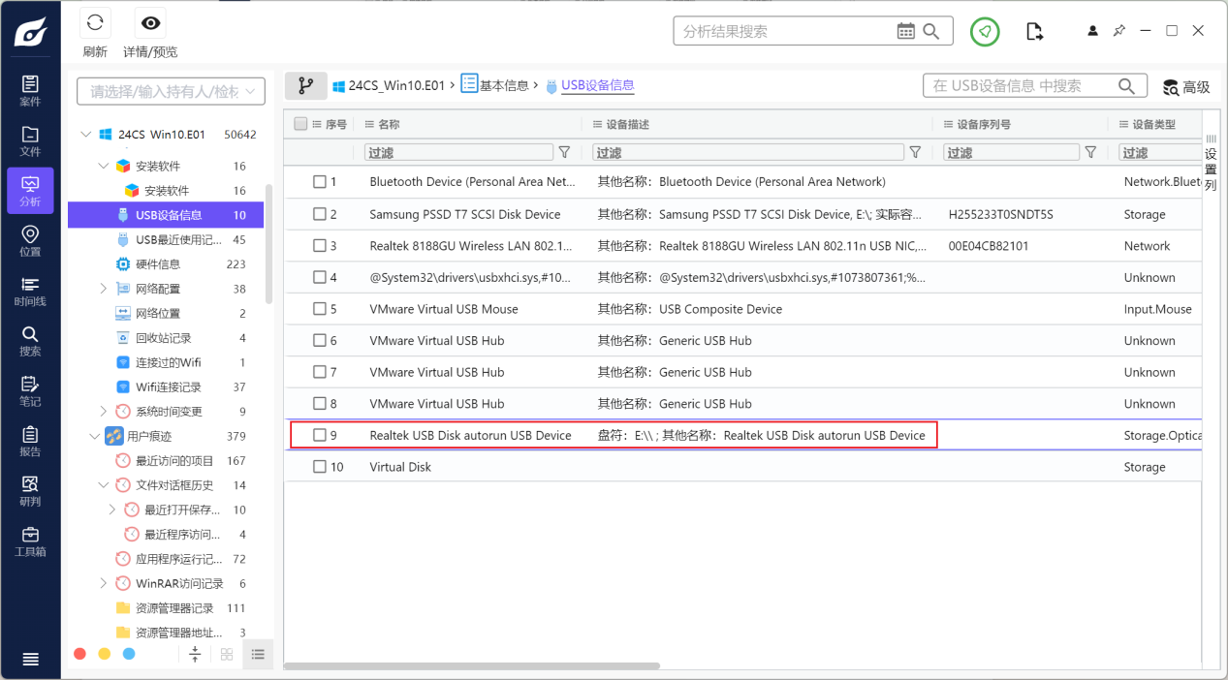Collapse the 文件对话框历史 tree node
Viewport: 1228px width, 680px height.
[104, 485]
